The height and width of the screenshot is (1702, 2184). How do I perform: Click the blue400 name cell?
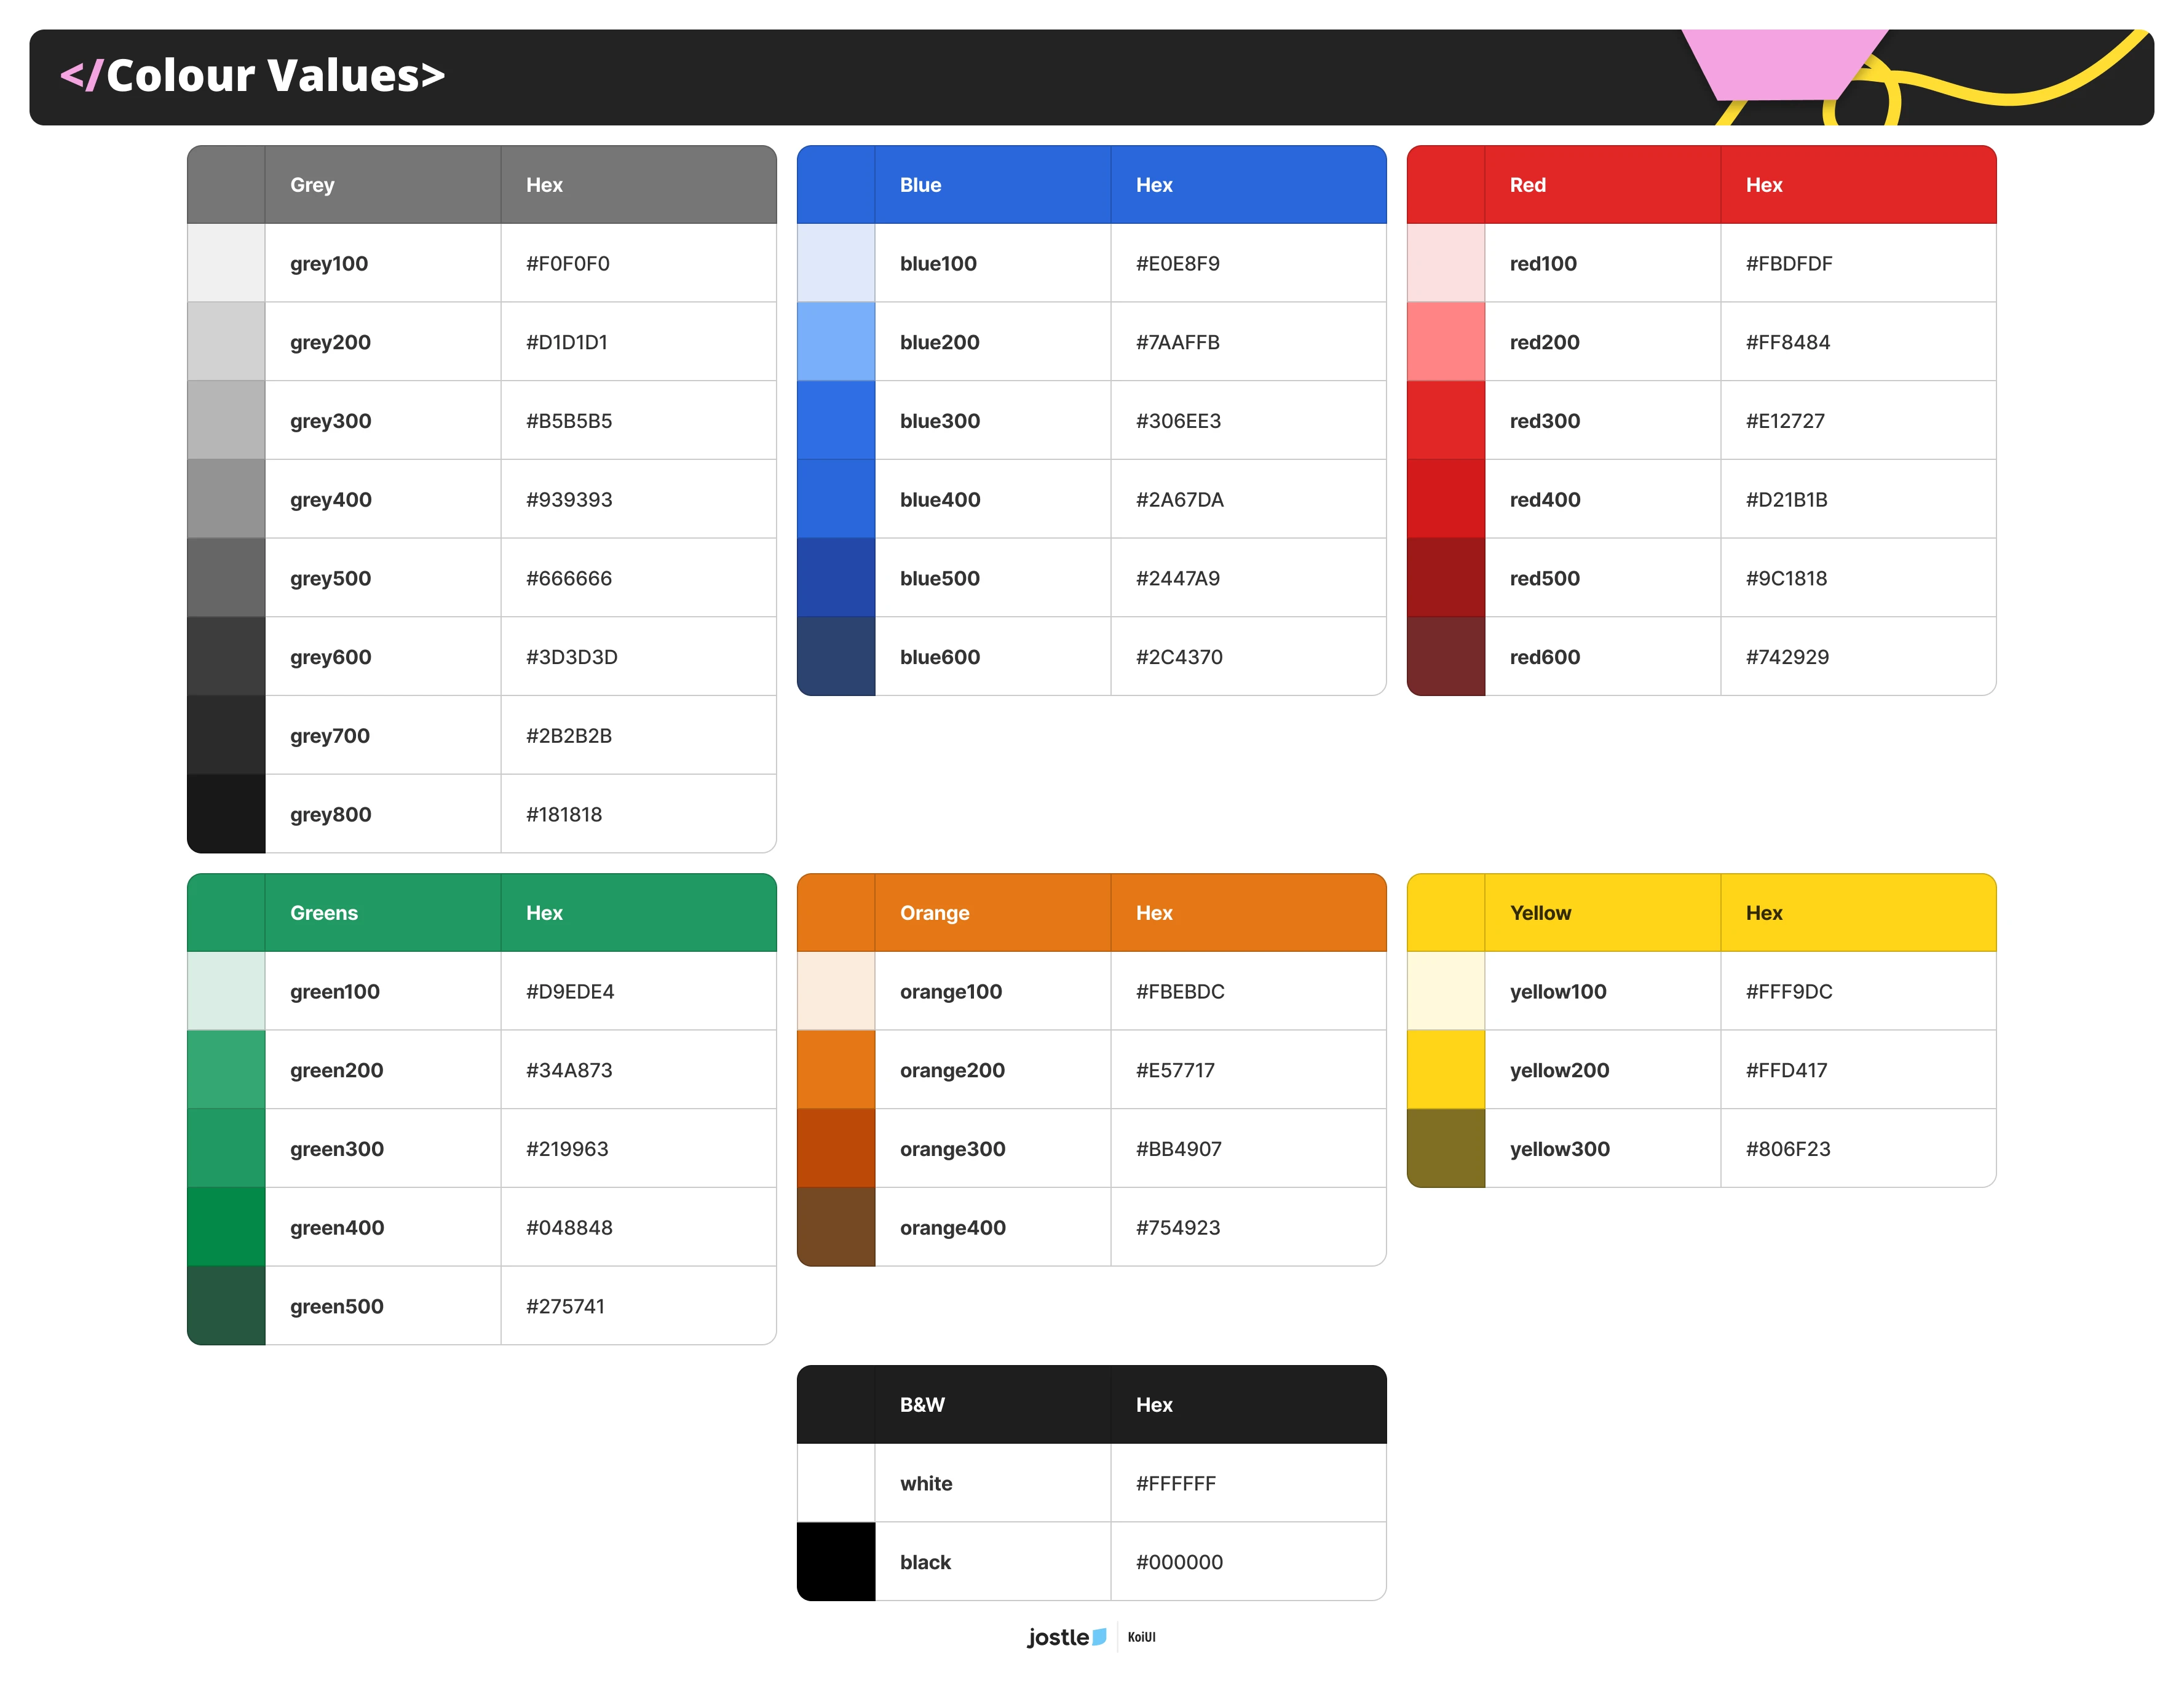[x=992, y=499]
